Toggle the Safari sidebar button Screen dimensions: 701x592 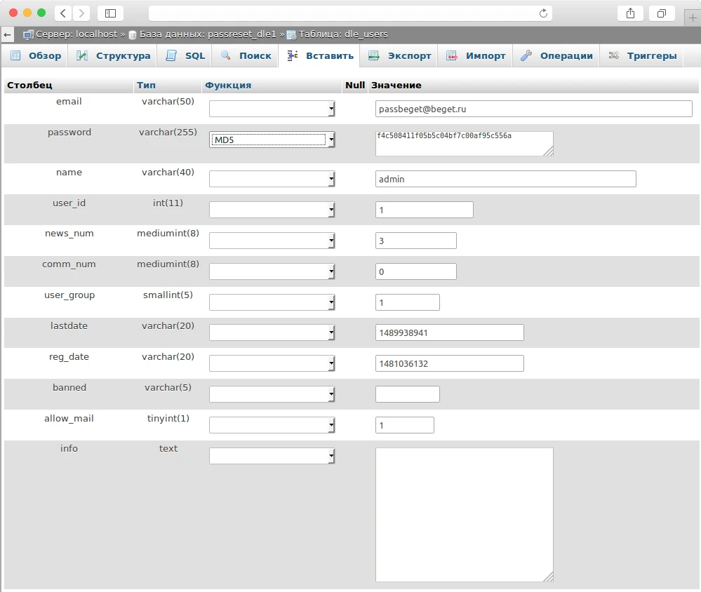(x=111, y=13)
